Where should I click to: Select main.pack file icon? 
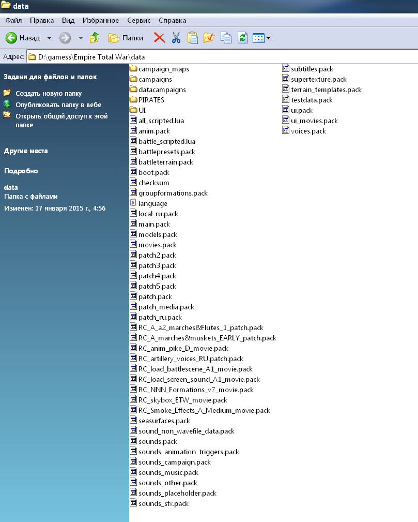[x=133, y=223]
